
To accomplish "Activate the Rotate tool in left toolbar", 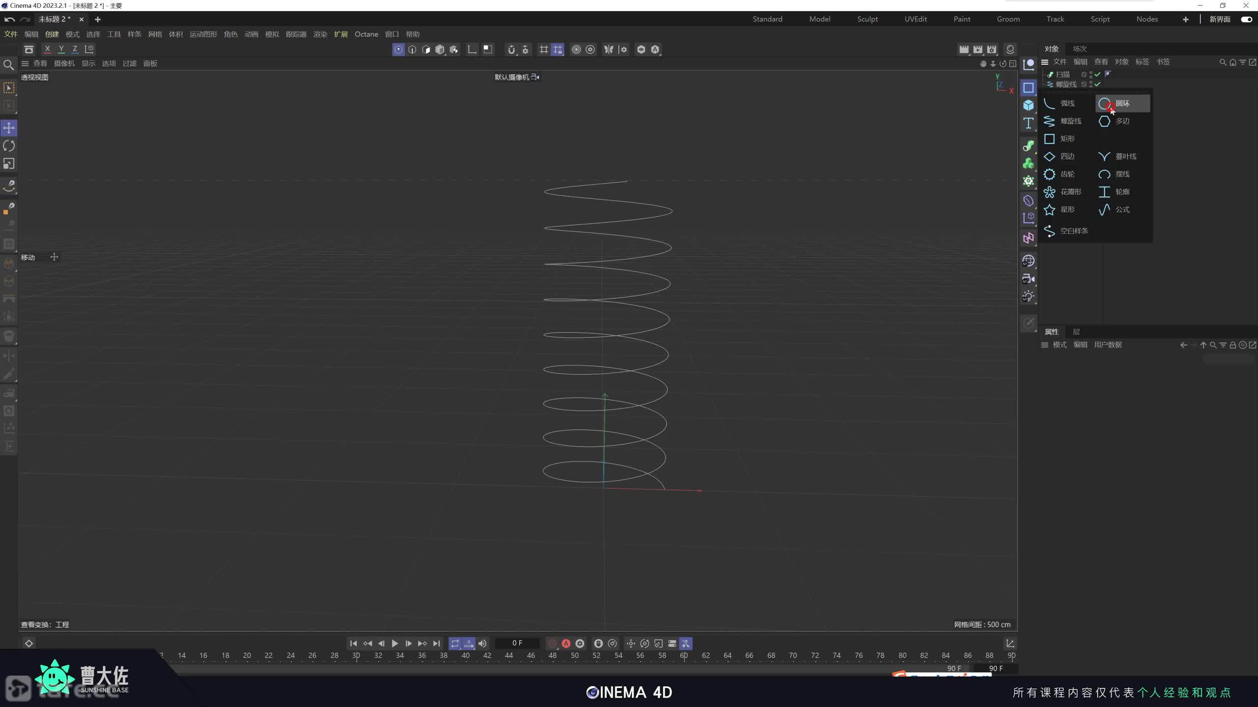I will [9, 146].
